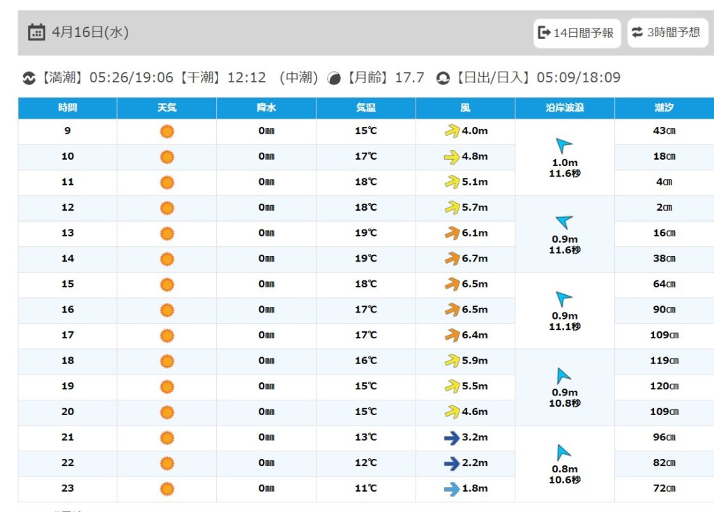Click the yellow wind arrow next to 5.9m

452,361
